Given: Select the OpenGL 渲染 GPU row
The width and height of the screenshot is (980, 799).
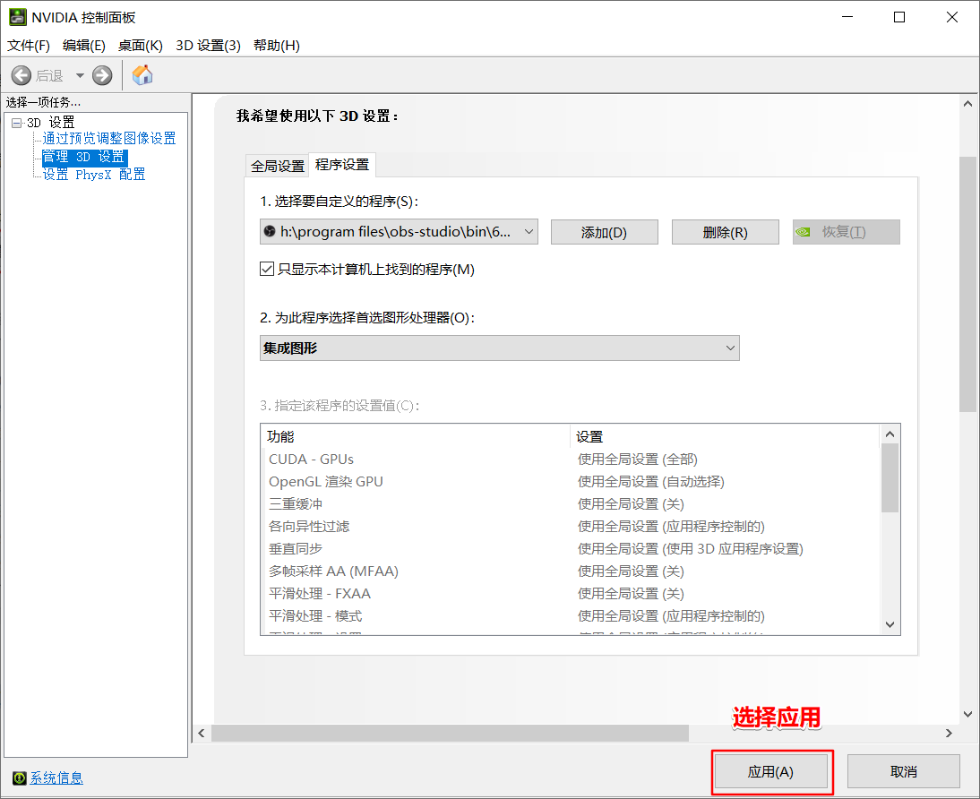Looking at the screenshot, I should tap(570, 481).
